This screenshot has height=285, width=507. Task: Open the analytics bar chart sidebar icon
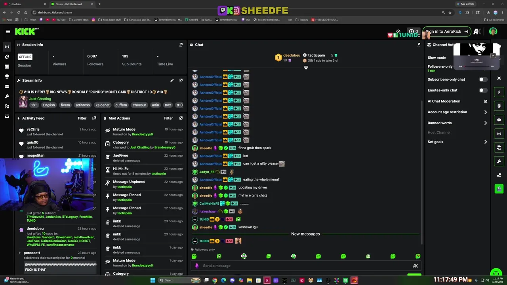7,66
